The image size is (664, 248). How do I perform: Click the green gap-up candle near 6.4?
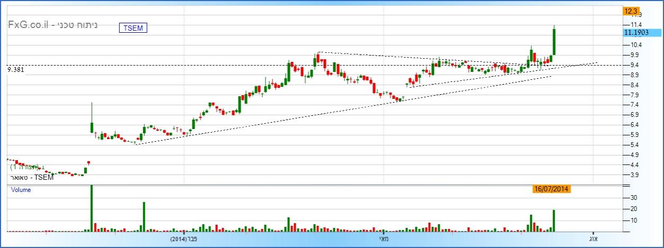click(92, 127)
